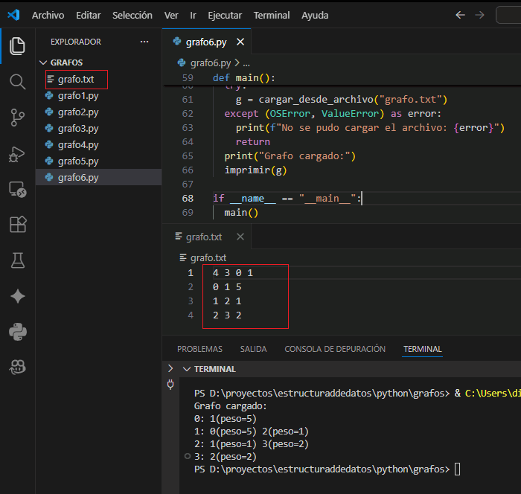Open Run and Debug view icon
Image resolution: width=521 pixels, height=494 pixels.
[17, 153]
